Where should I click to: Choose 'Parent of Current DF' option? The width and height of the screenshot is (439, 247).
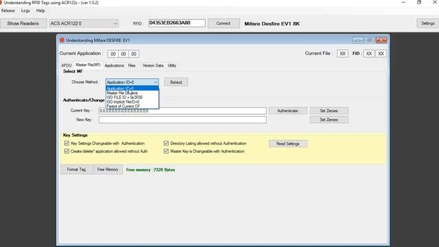[132, 106]
